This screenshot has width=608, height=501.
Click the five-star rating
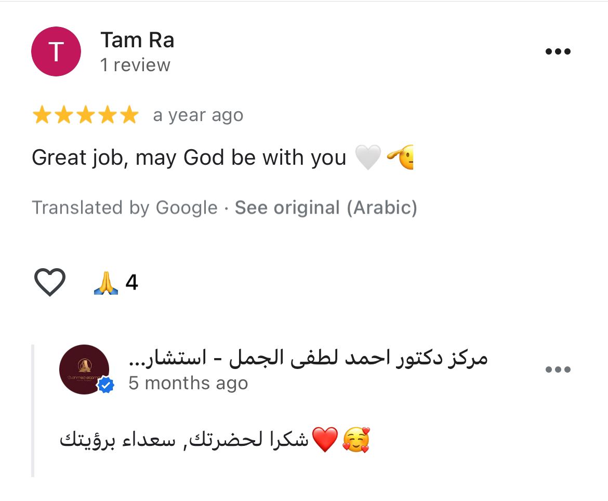point(85,115)
